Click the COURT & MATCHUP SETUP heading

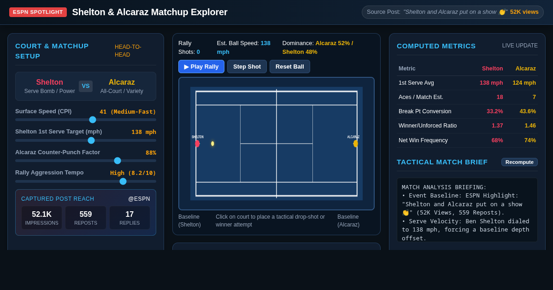52,51
